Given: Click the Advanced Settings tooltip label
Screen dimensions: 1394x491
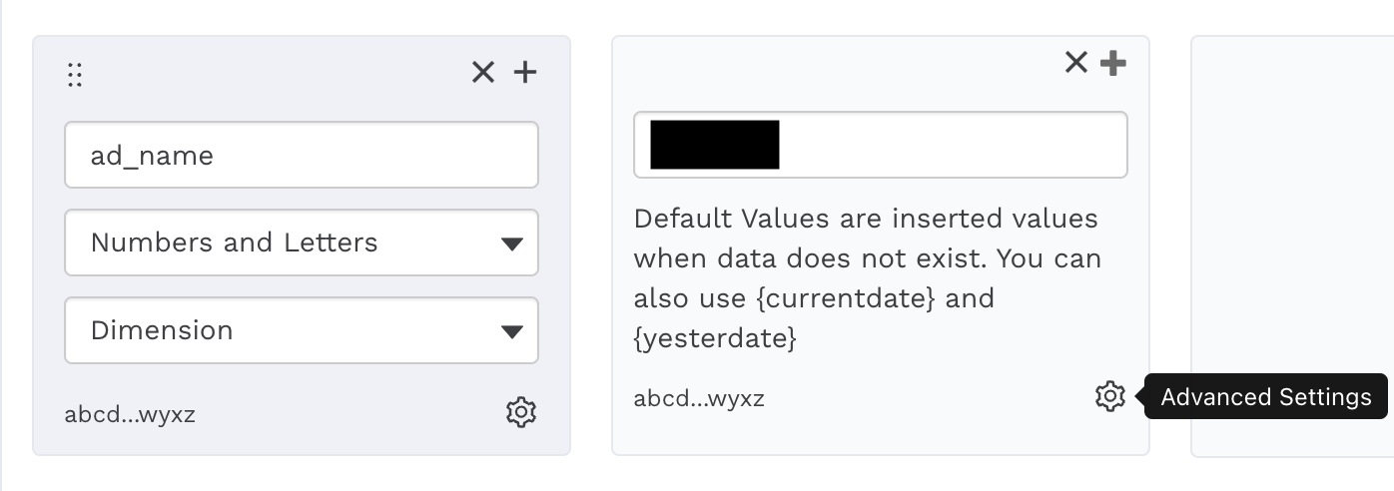Looking at the screenshot, I should (x=1265, y=397).
